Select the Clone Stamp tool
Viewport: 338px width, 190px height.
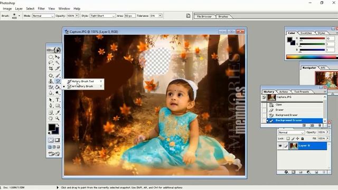(x=51, y=81)
